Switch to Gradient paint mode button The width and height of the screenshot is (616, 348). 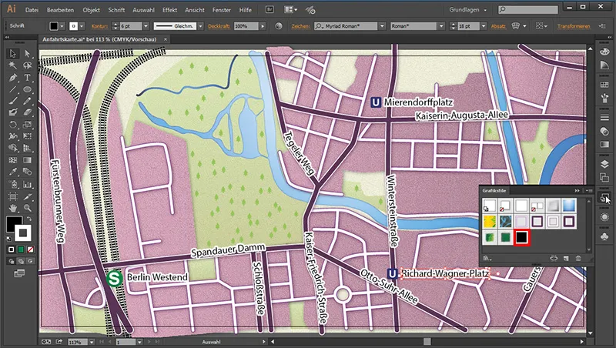coord(21,249)
